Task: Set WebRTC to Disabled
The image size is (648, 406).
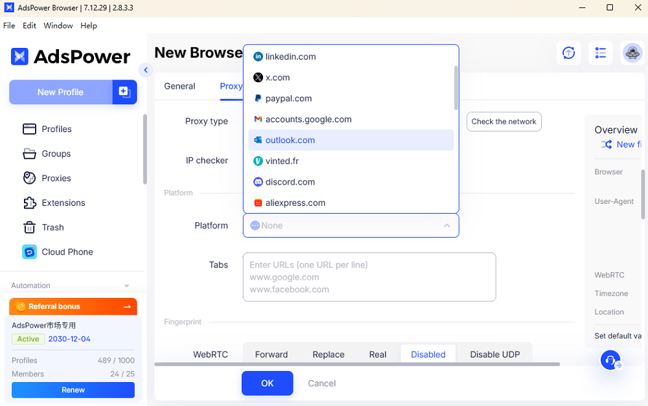Action: point(428,354)
